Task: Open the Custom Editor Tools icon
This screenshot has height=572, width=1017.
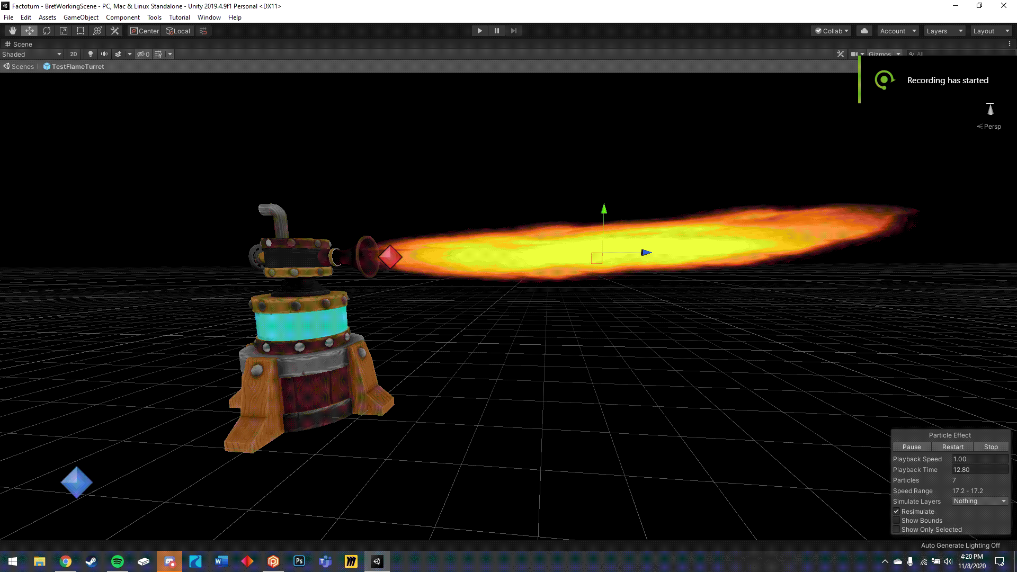Action: point(114,30)
